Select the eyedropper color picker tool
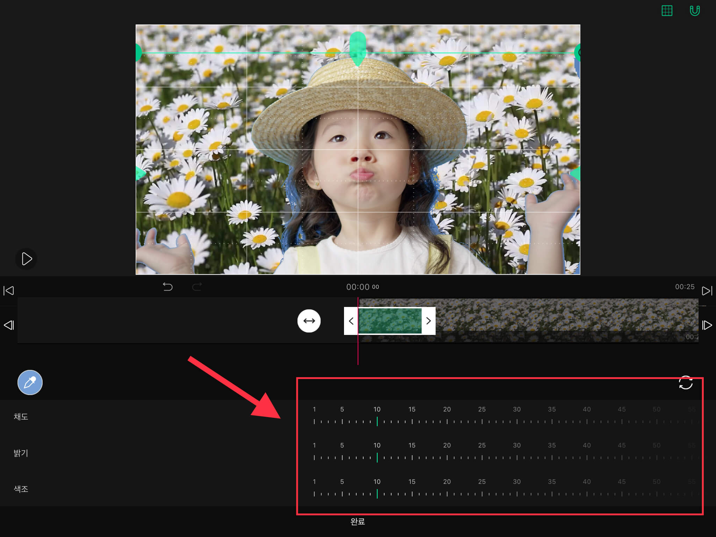The image size is (716, 537). [30, 382]
